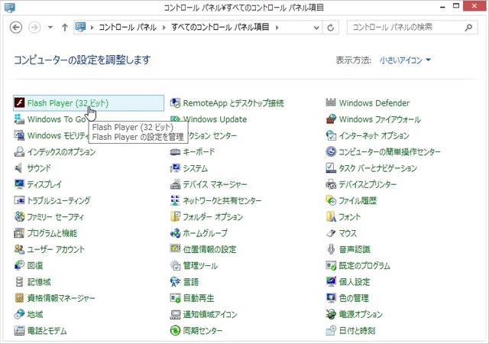Viewport: 489px width, 344px height.
Task: Open コンピューターの簡単操作センター link
Action: 390,151
